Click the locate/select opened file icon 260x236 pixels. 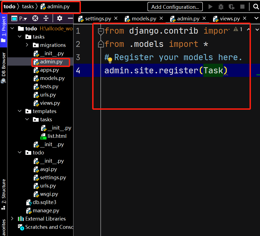35,18
